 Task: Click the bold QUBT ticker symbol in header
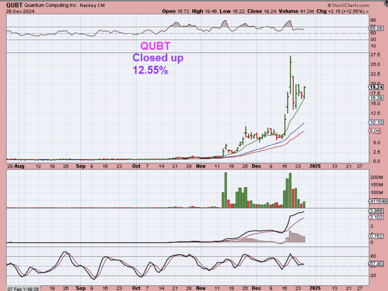coord(14,5)
